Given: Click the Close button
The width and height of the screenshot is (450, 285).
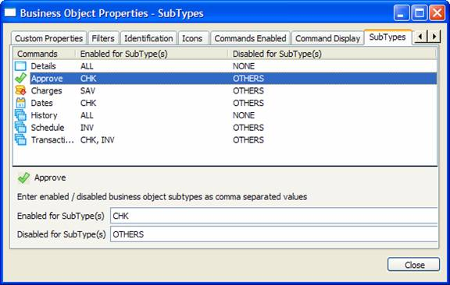Looking at the screenshot, I should click(413, 265).
